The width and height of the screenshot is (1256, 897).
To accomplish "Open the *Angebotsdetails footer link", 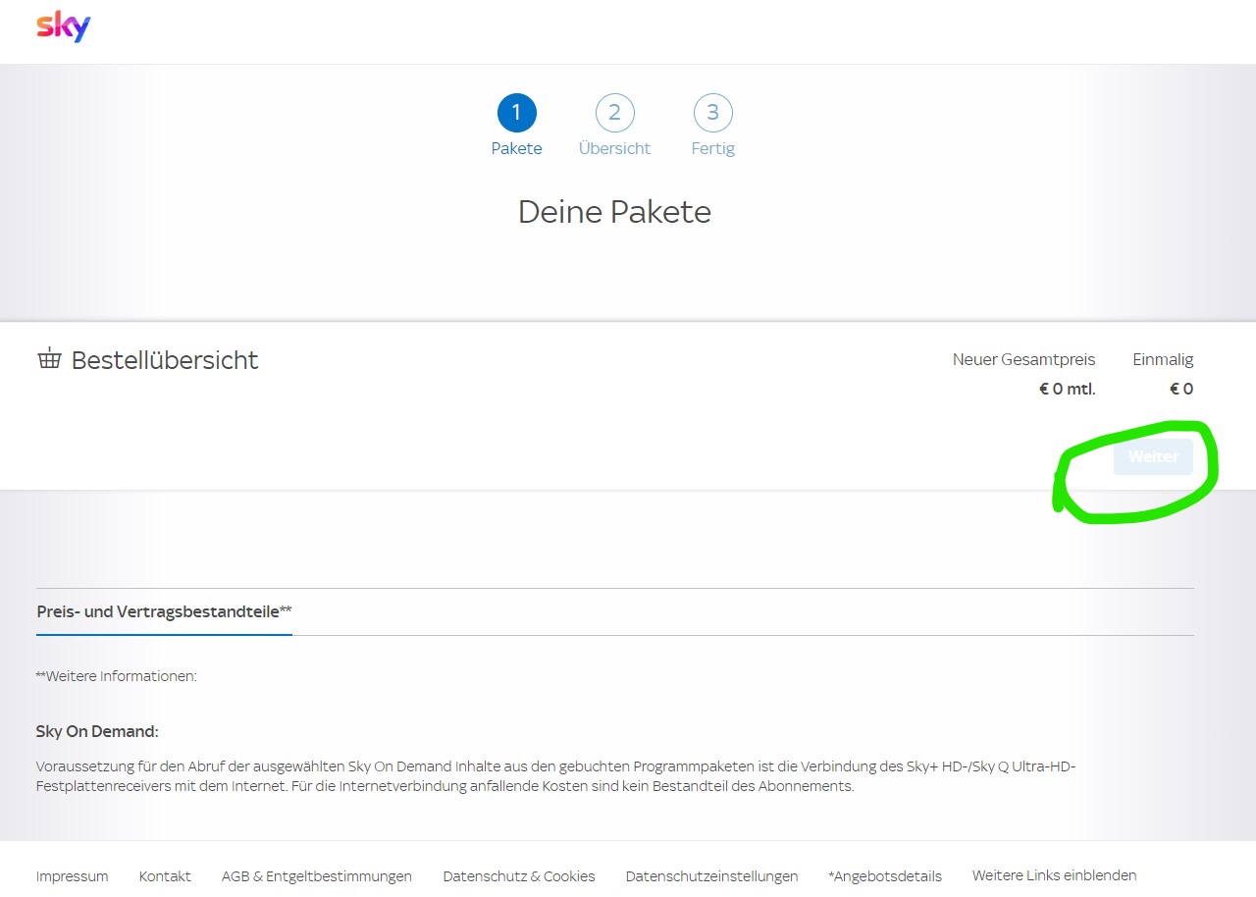I will click(885, 876).
